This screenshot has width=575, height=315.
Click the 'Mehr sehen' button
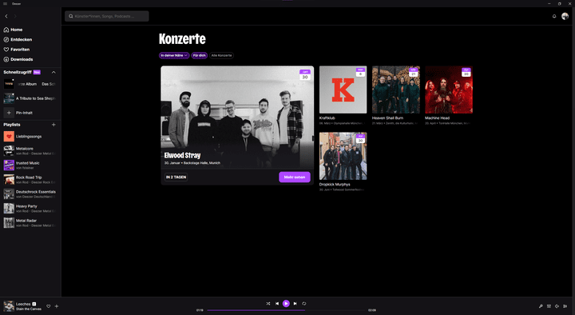pyautogui.click(x=295, y=177)
